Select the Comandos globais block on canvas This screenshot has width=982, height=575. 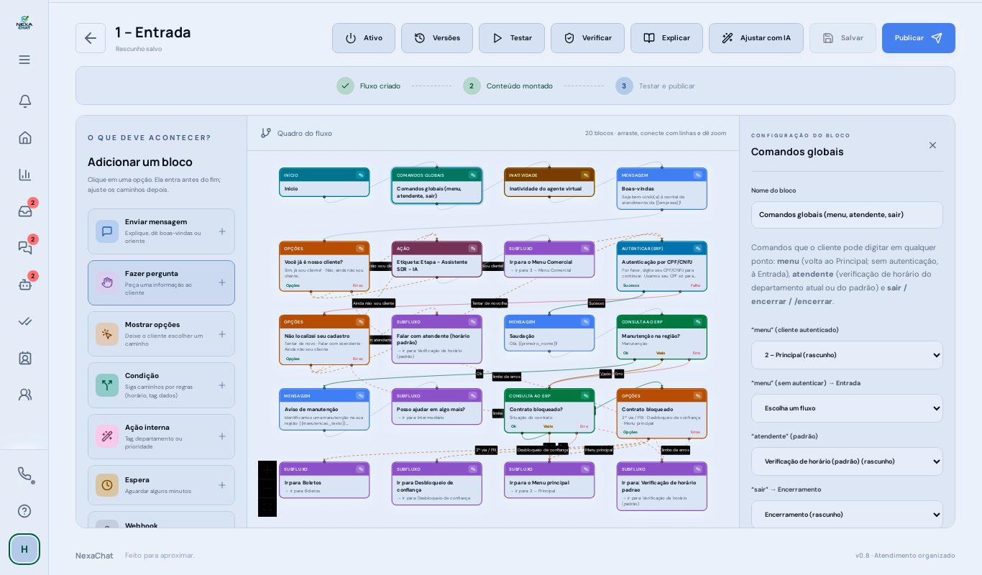[x=437, y=185]
